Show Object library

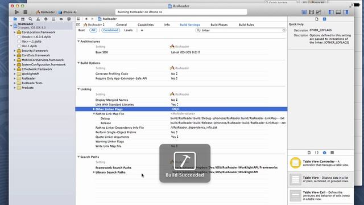coord(325,153)
